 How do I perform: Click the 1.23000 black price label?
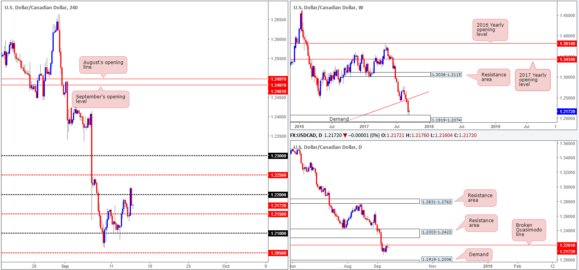point(277,155)
